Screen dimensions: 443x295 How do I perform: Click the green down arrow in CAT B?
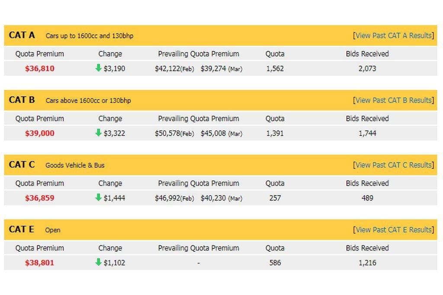[98, 133]
